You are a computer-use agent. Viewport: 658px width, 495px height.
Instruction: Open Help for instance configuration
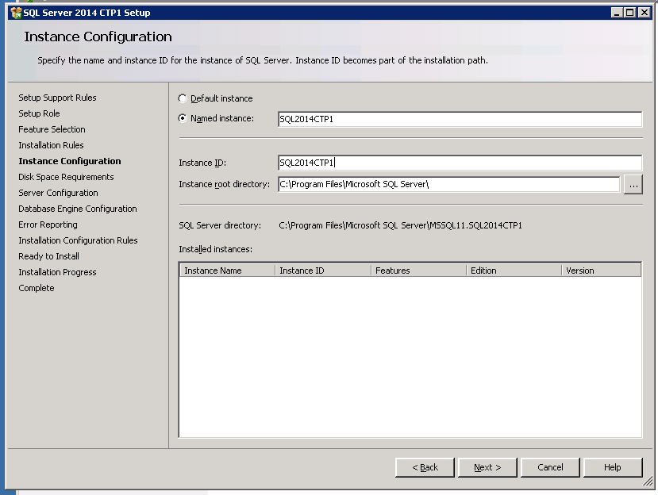[x=612, y=467]
